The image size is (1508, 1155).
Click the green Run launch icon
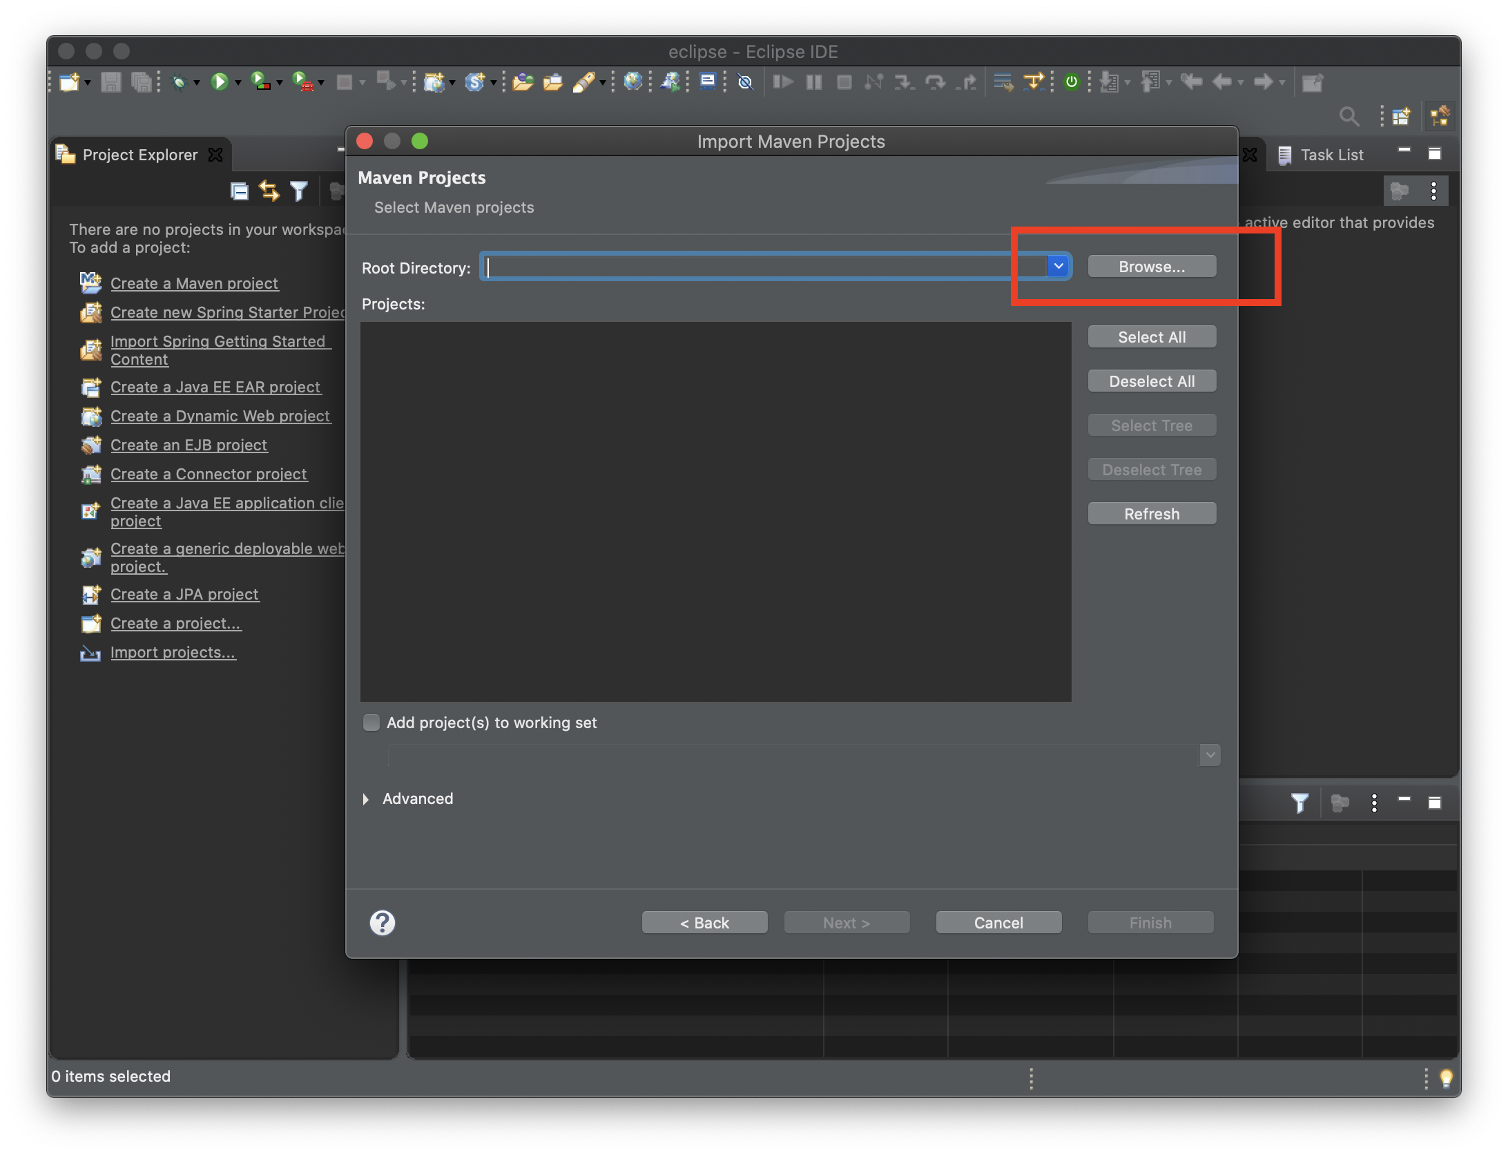pyautogui.click(x=220, y=82)
